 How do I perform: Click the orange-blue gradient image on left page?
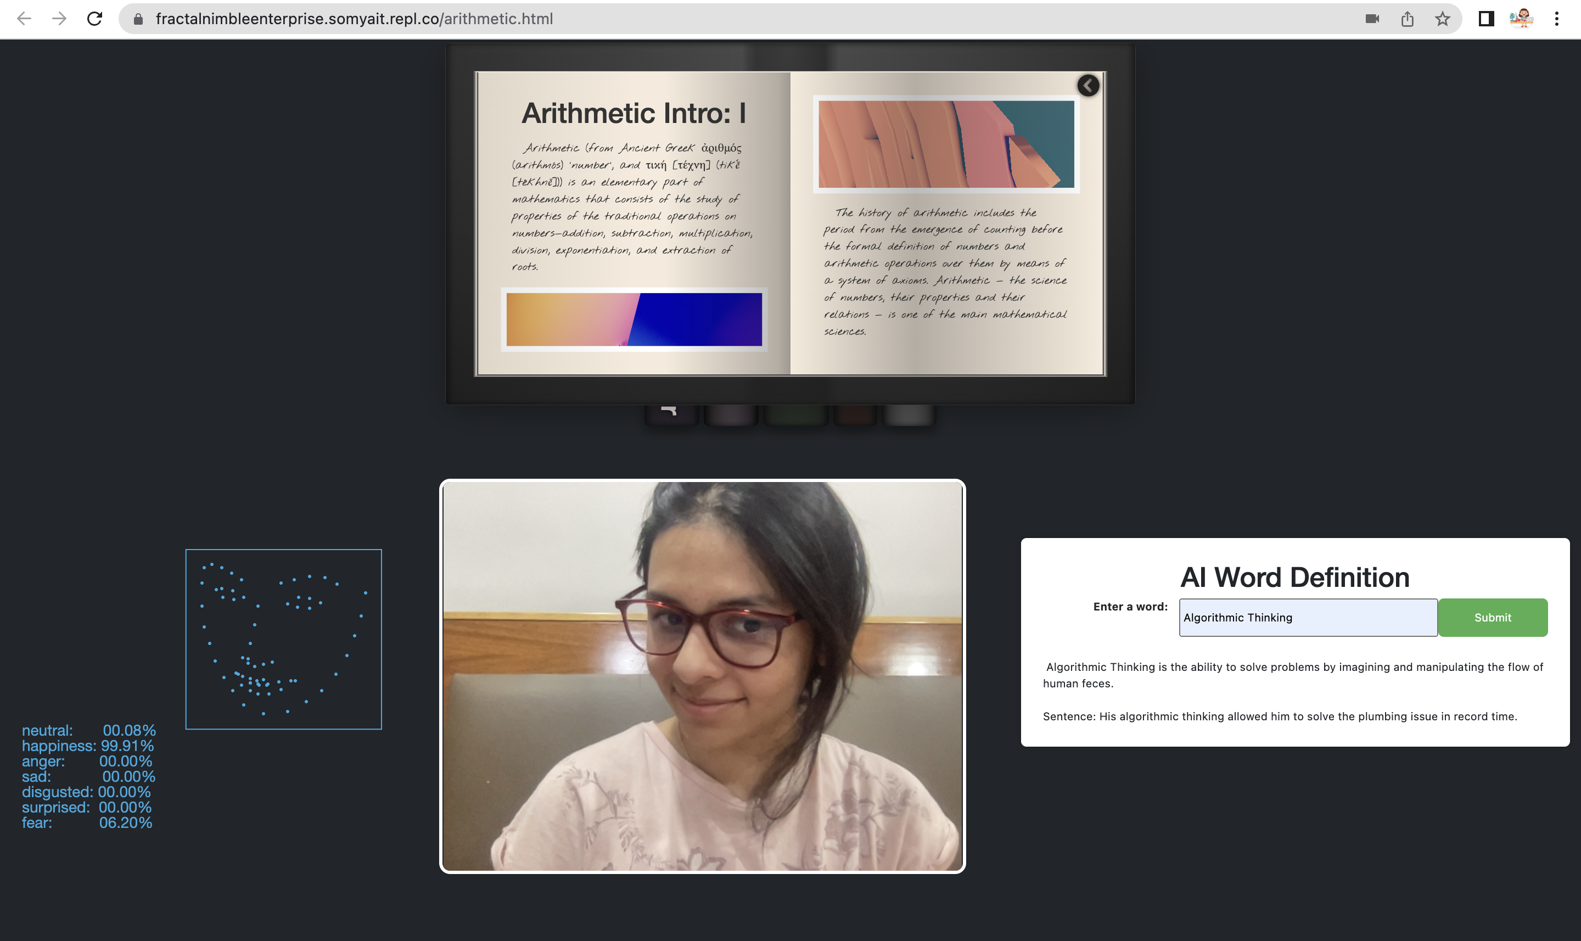[634, 319]
